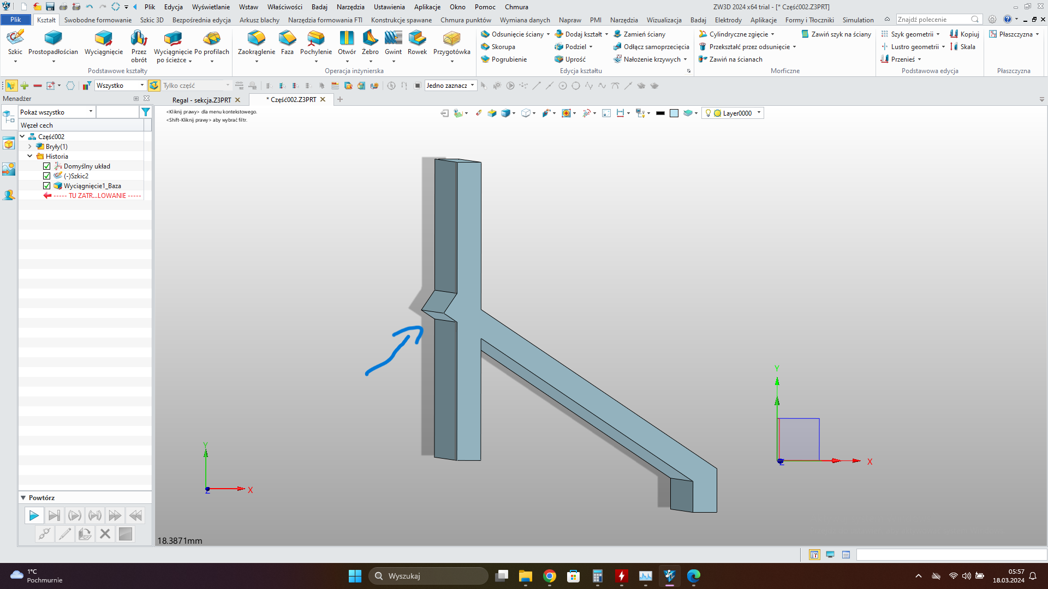Click the delete X icon in Powtórz panel
Viewport: 1048px width, 589px height.
105,534
